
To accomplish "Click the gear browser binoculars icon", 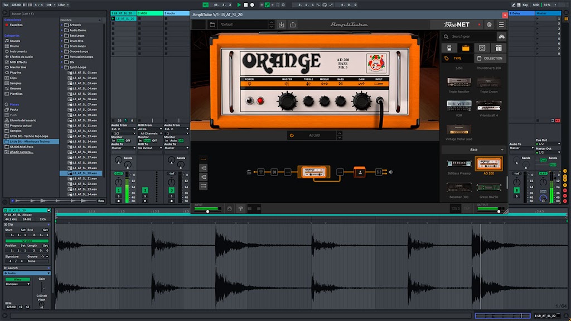I will [x=501, y=36].
